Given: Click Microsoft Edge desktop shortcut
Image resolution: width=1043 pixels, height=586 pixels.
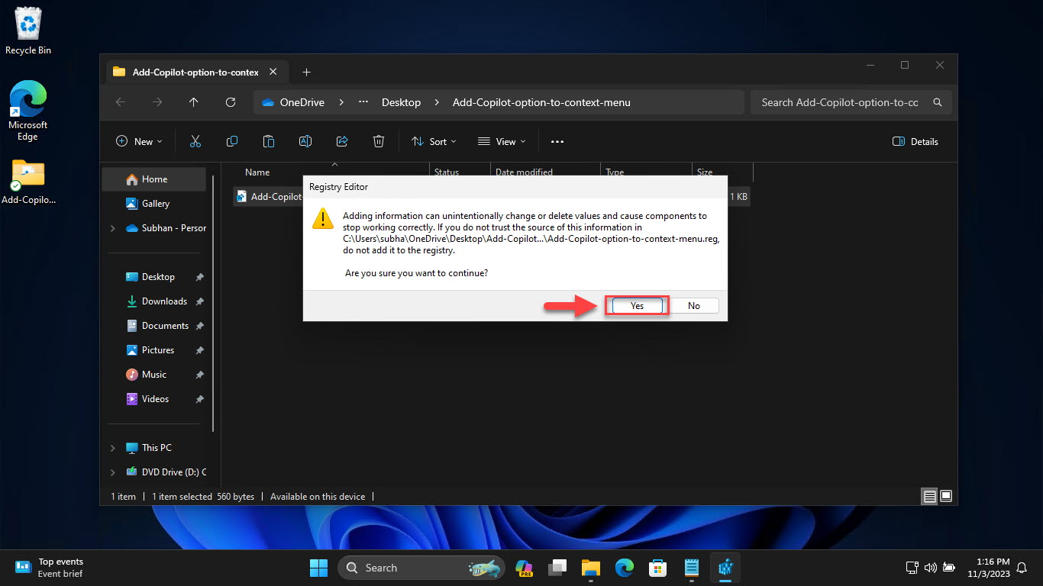Looking at the screenshot, I should [28, 111].
